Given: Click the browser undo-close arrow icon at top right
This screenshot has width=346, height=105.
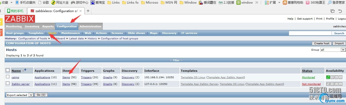Looking at the screenshot, I should [340, 11].
